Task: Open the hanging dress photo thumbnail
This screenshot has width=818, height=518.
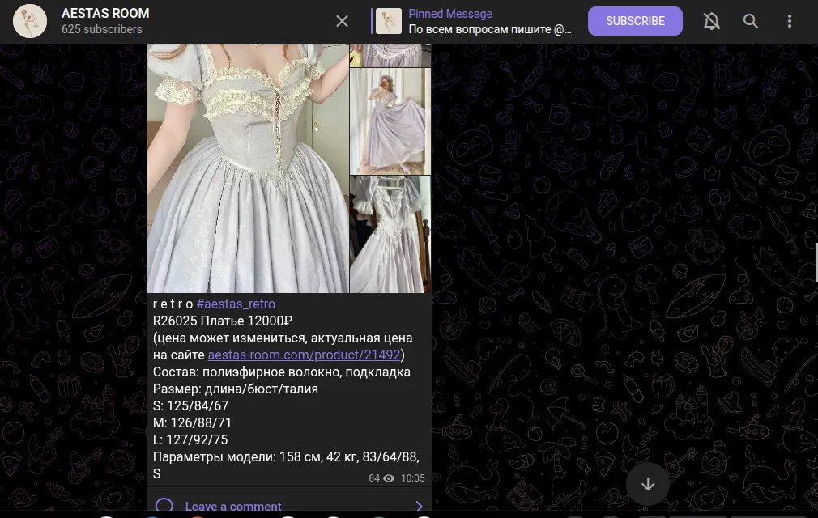Action: [x=390, y=235]
